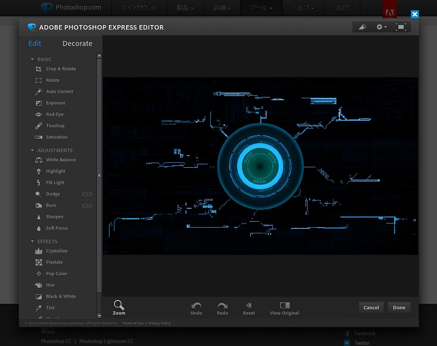Screen dimensions: 437x346
Task: Select the Fill Light lightning icon
Action: 39,183
